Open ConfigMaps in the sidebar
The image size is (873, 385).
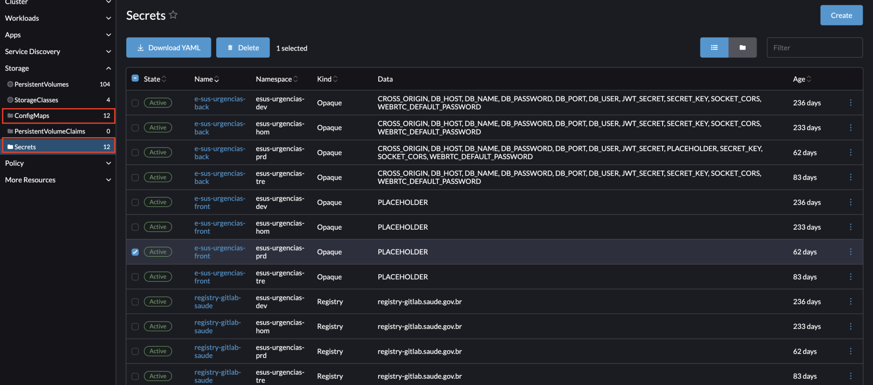[x=32, y=116]
